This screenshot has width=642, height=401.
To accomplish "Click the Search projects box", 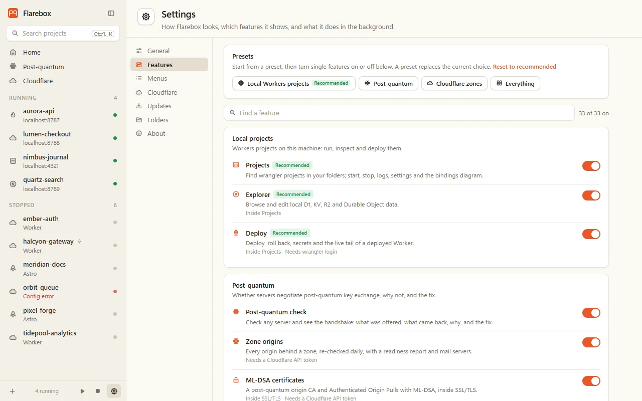I will (63, 34).
